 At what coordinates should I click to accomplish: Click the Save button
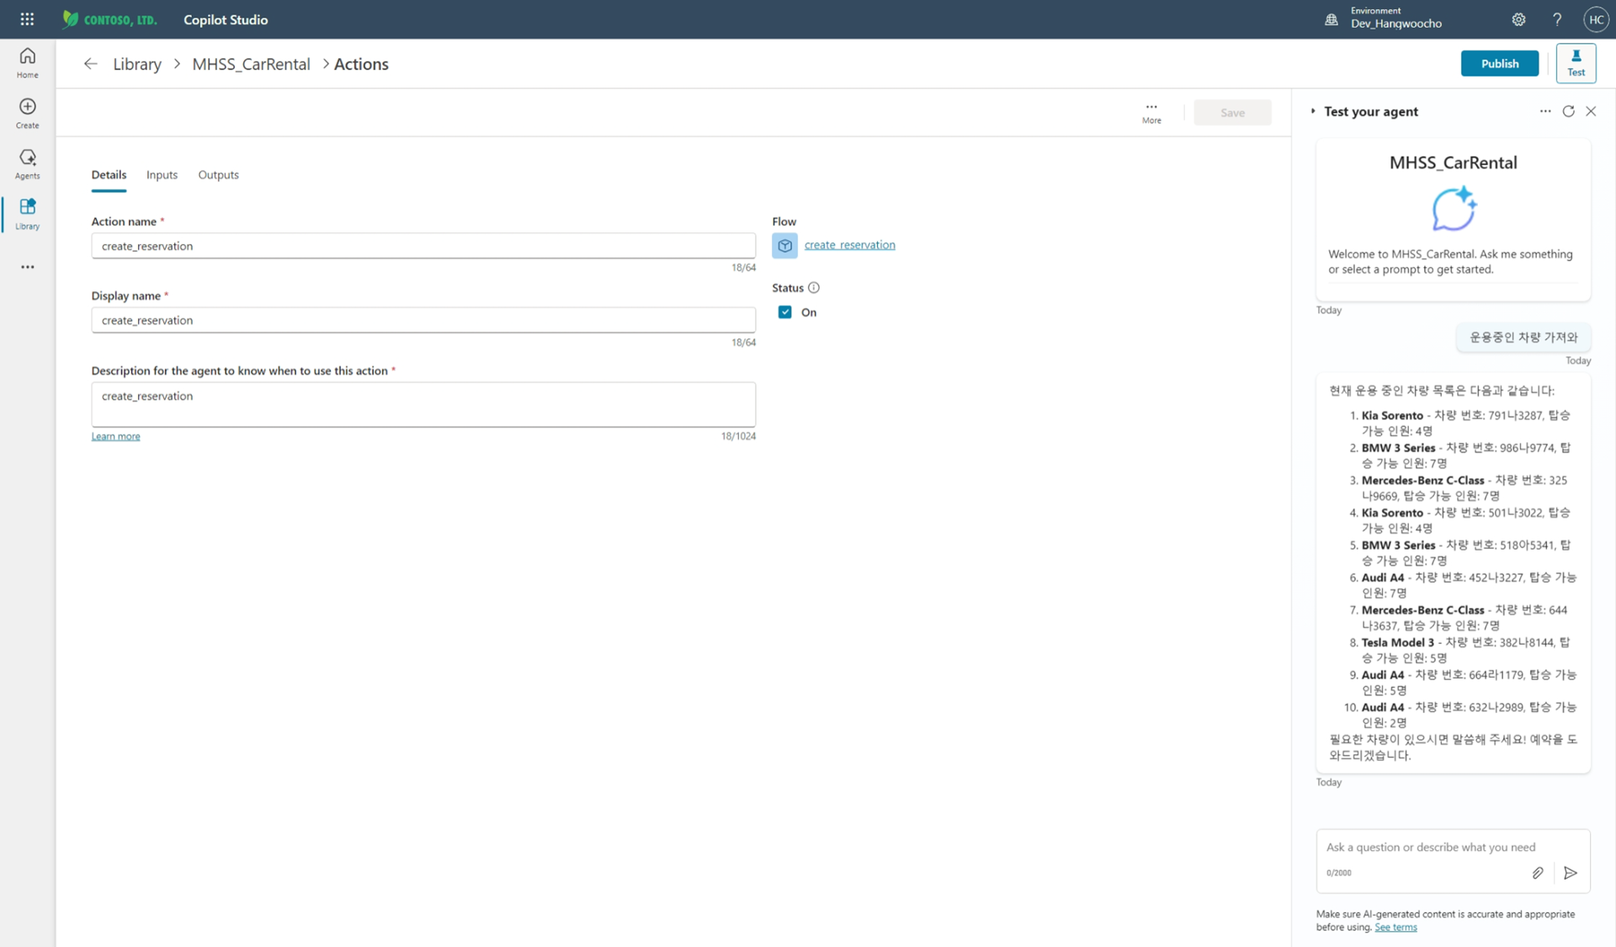[1232, 113]
